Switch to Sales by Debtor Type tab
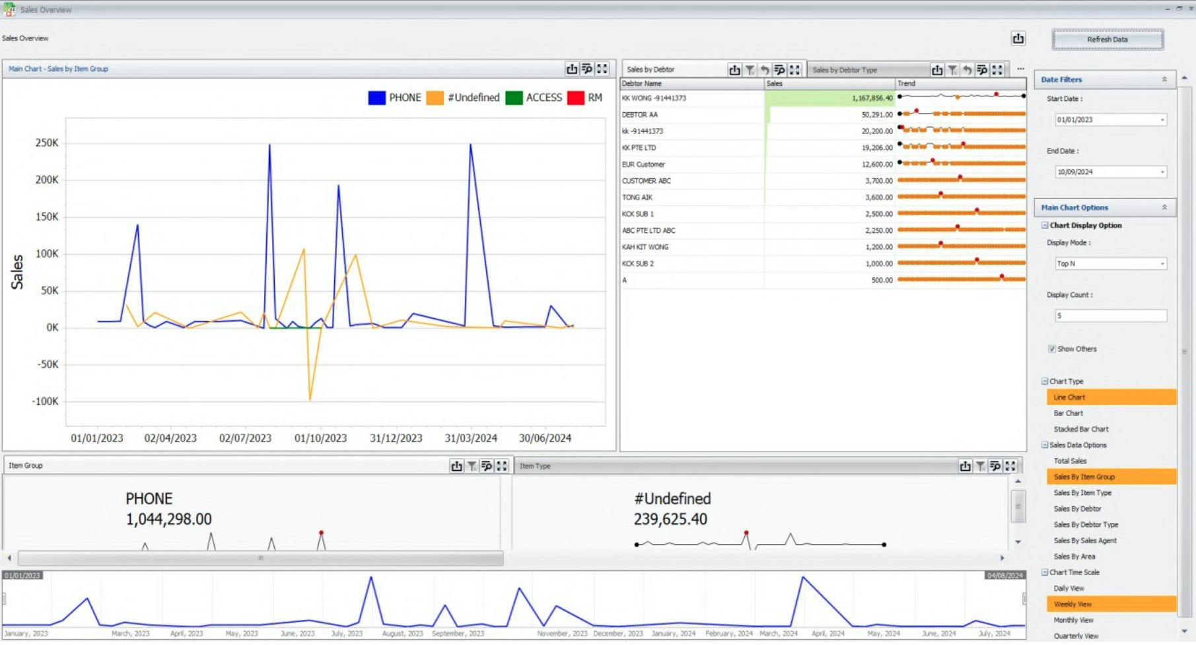Viewport: 1196px width, 645px height. point(845,70)
